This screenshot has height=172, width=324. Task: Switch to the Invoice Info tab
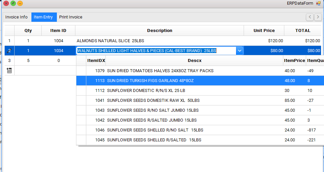click(16, 17)
